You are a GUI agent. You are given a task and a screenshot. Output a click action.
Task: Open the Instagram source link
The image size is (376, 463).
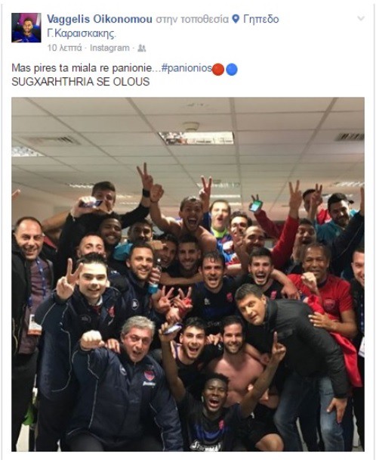point(109,48)
